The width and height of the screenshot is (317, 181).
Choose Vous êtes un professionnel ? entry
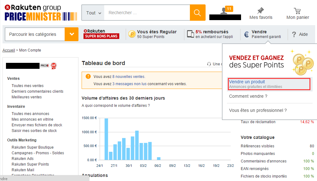click(258, 110)
